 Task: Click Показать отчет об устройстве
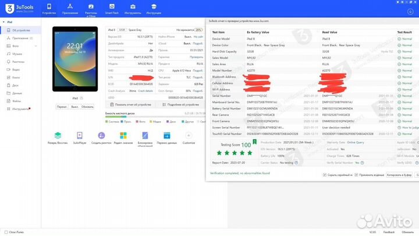click(131, 105)
